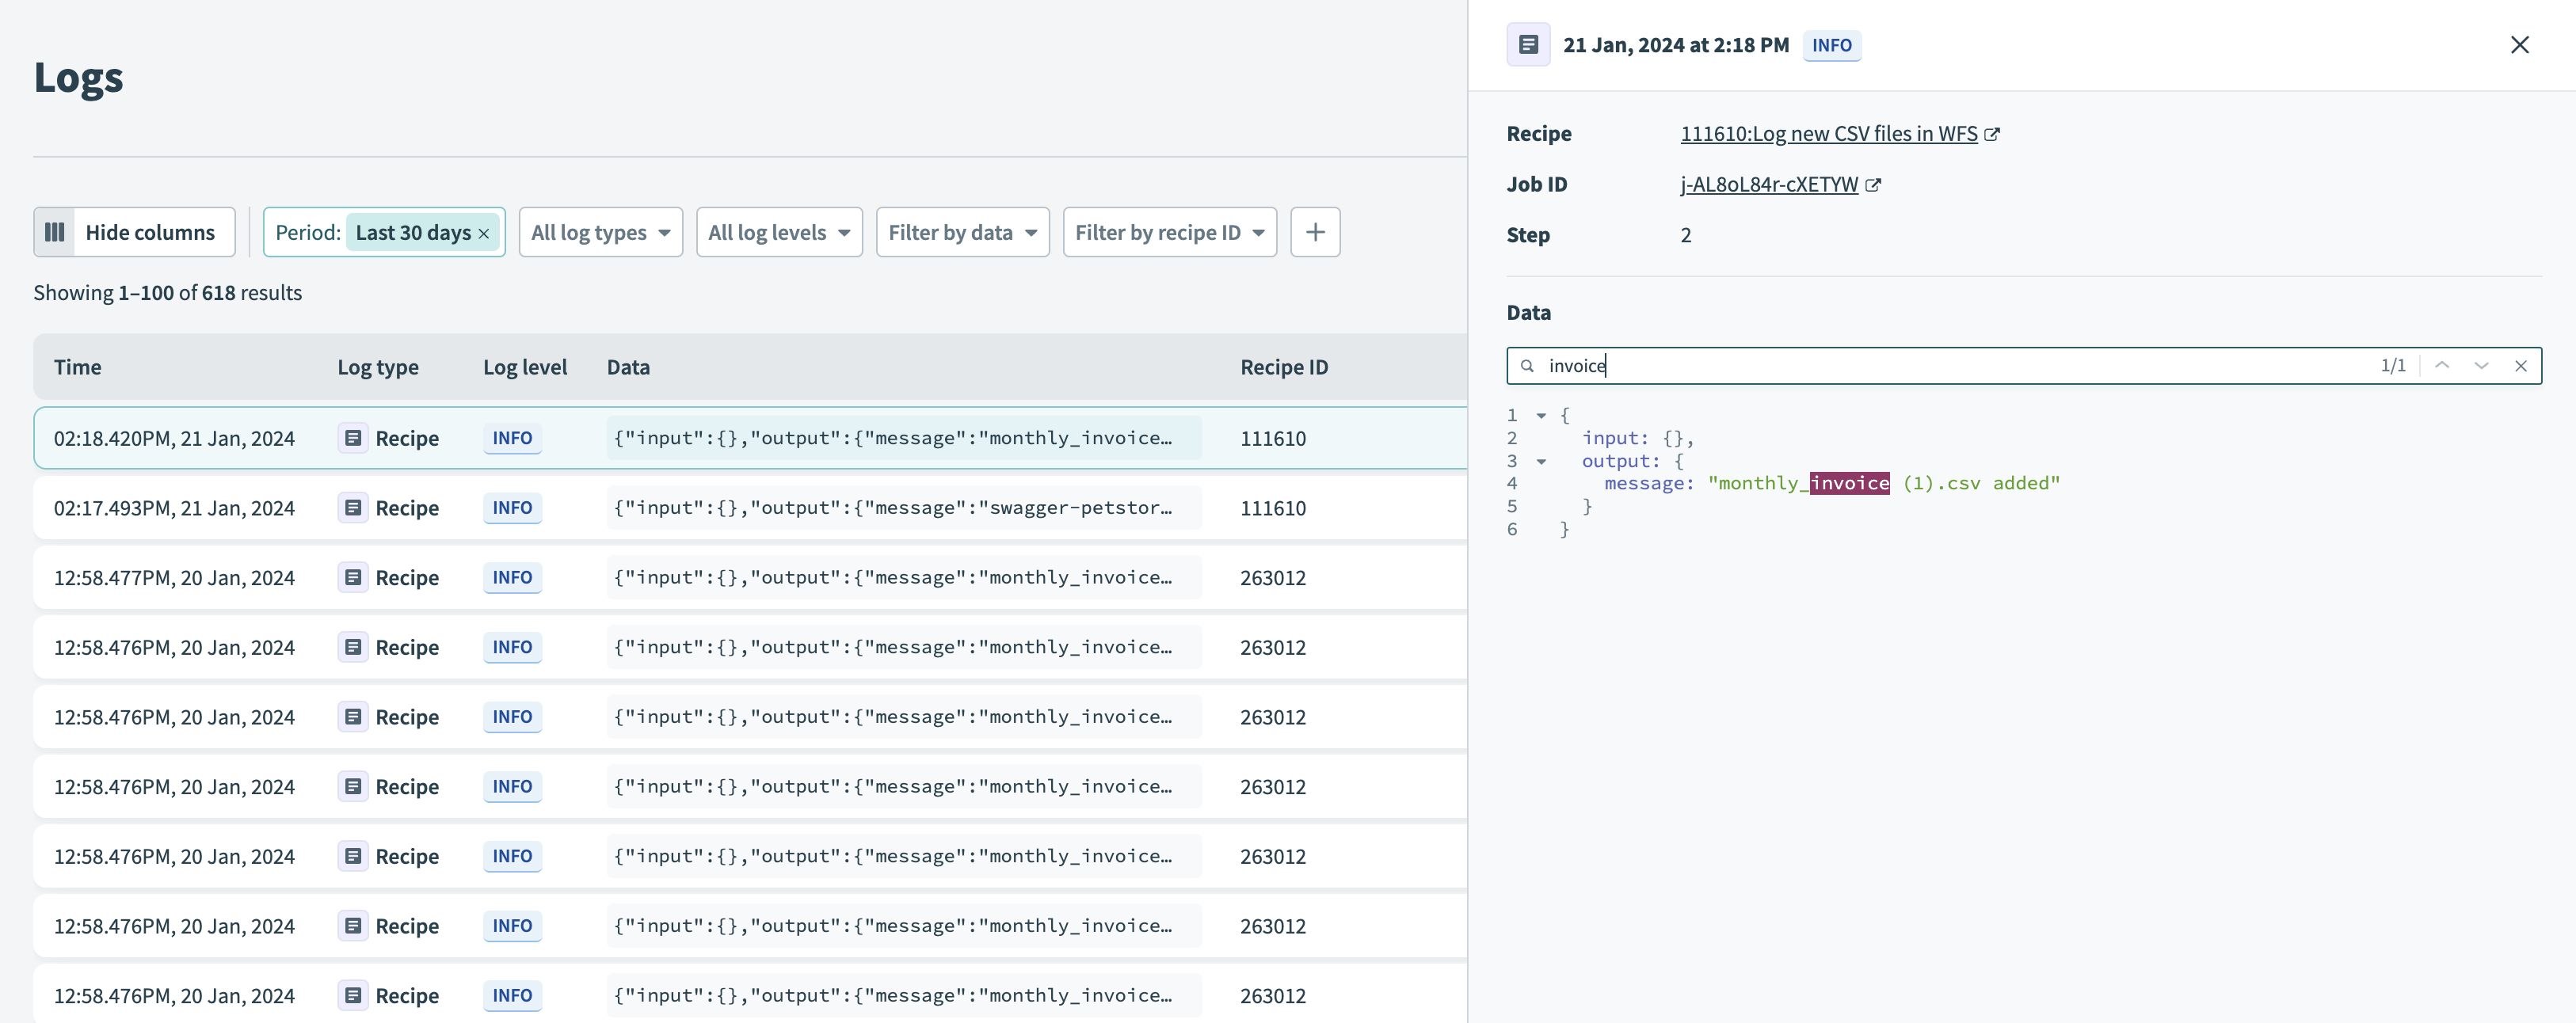The image size is (2576, 1023).
Task: Click the j-AL8oL84r-cXETYW Job ID link
Action: pos(1770,184)
